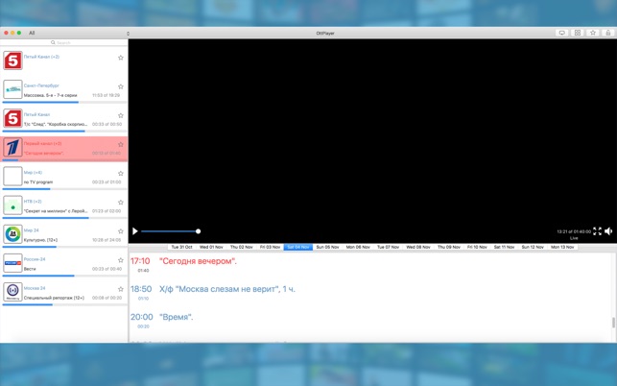Click the Санкт-Петербург channel logo
This screenshot has height=386, width=617.
(x=12, y=89)
